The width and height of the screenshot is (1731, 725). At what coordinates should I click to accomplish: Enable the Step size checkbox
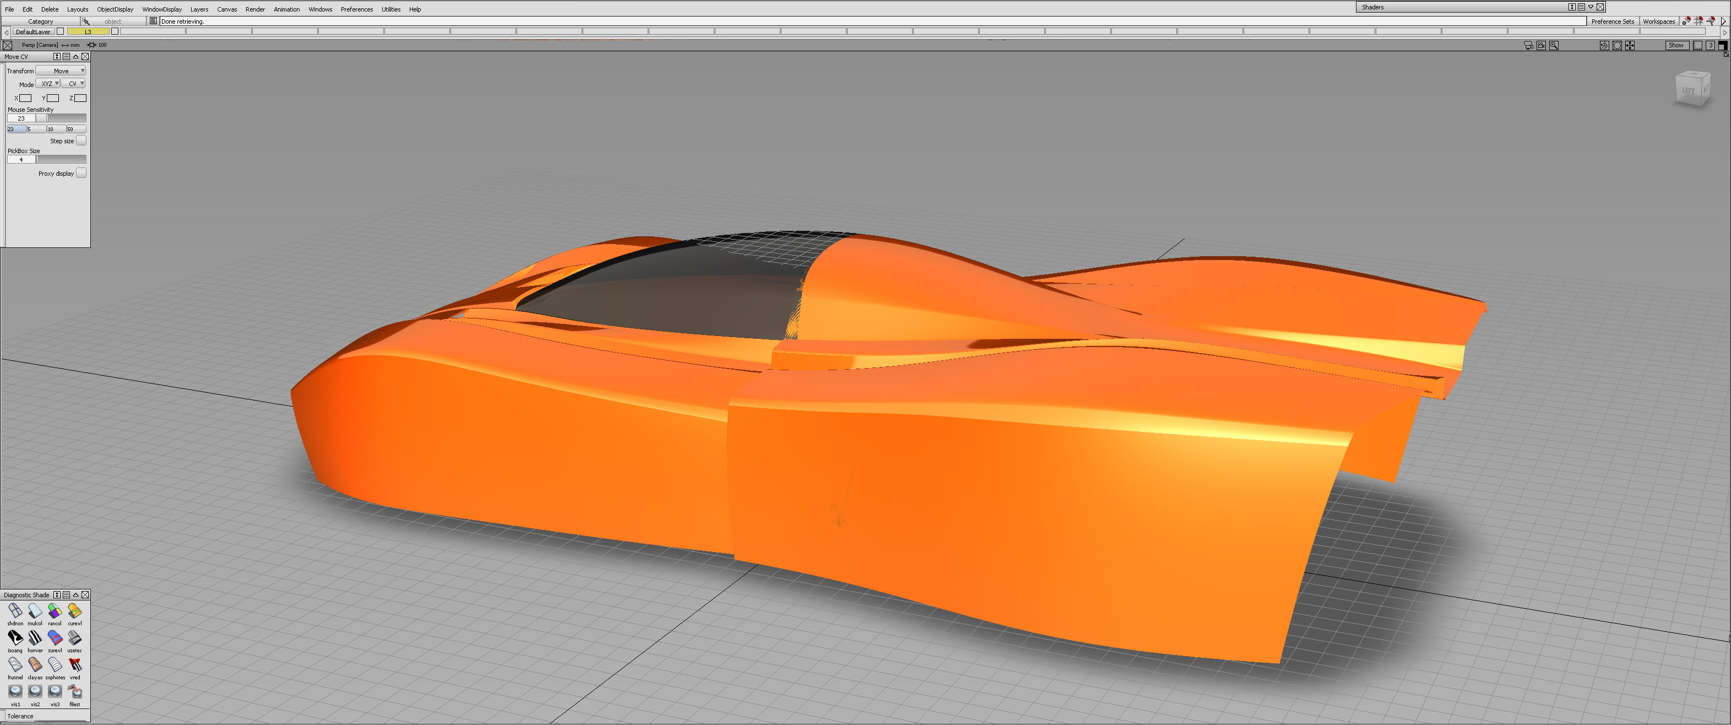pyautogui.click(x=80, y=141)
